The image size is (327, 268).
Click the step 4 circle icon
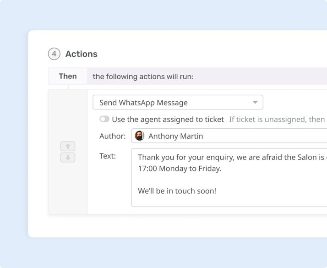54,54
